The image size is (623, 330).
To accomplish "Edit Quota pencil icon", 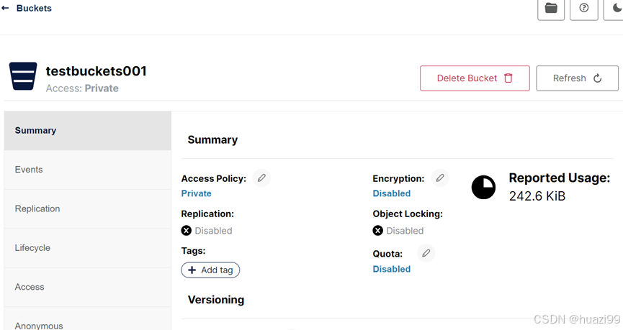I will (426, 253).
